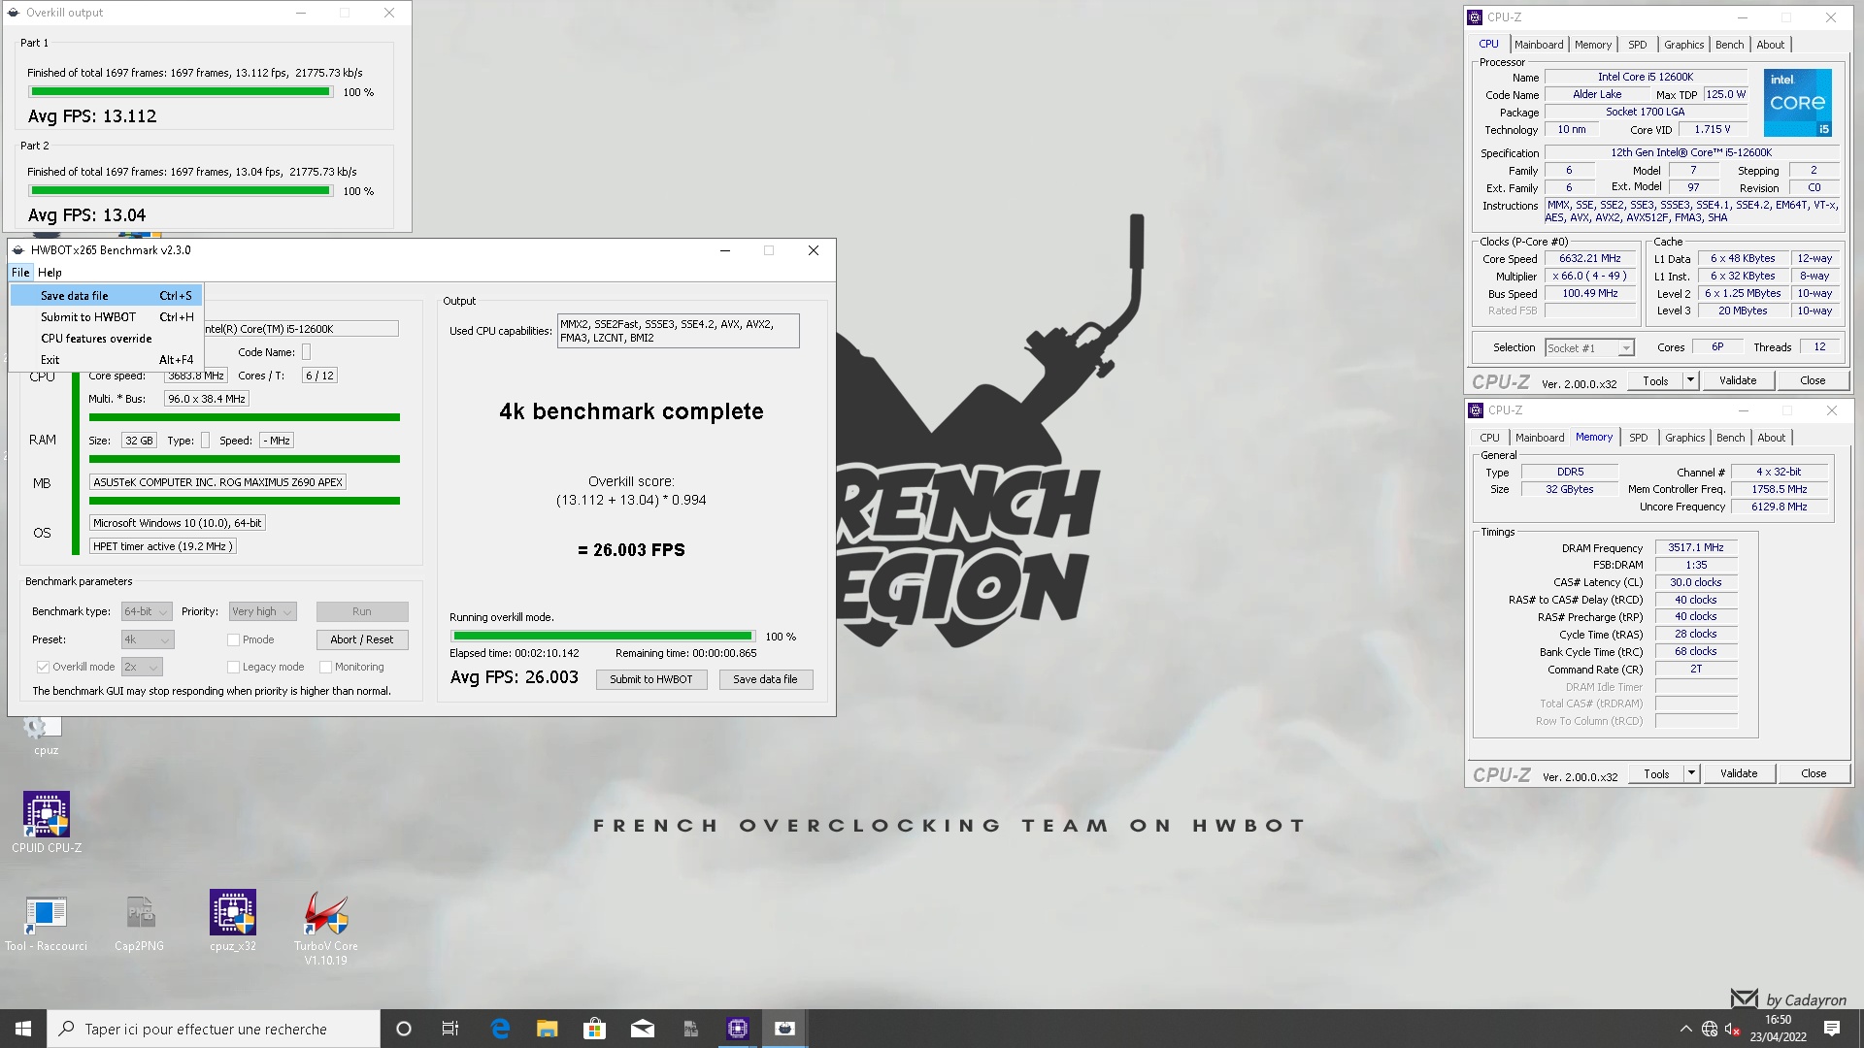Click the Overkill output window title icon
The image size is (1864, 1048).
tap(14, 13)
